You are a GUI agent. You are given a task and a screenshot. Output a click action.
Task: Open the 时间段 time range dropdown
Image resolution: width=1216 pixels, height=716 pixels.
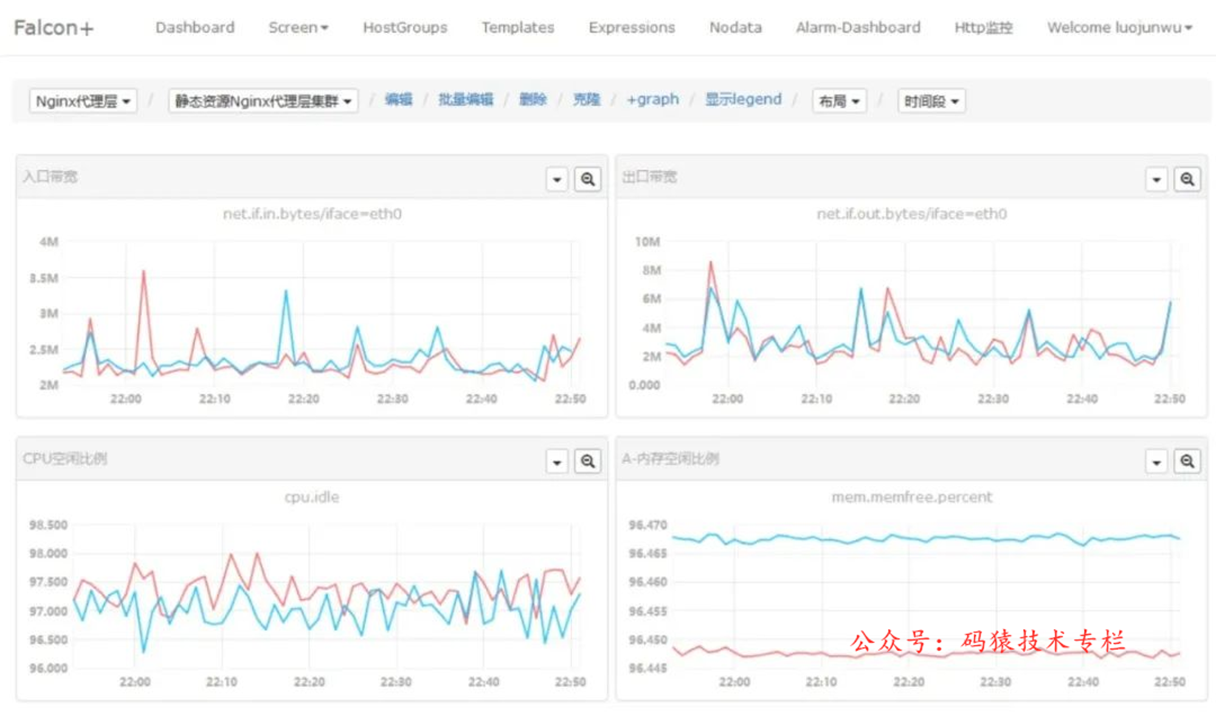pyautogui.click(x=931, y=101)
